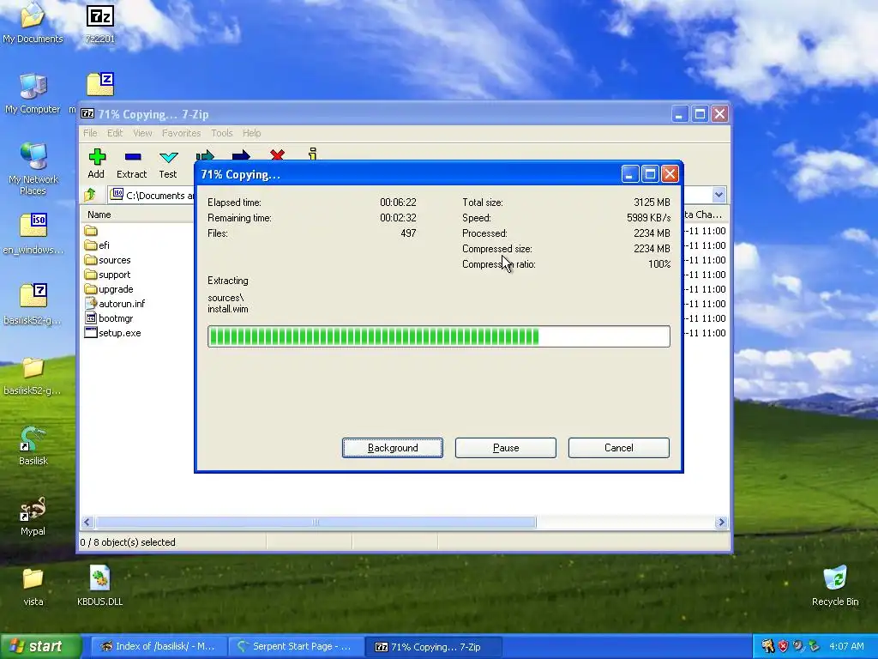
Task: Select the bootmgr file
Action: coord(109,318)
